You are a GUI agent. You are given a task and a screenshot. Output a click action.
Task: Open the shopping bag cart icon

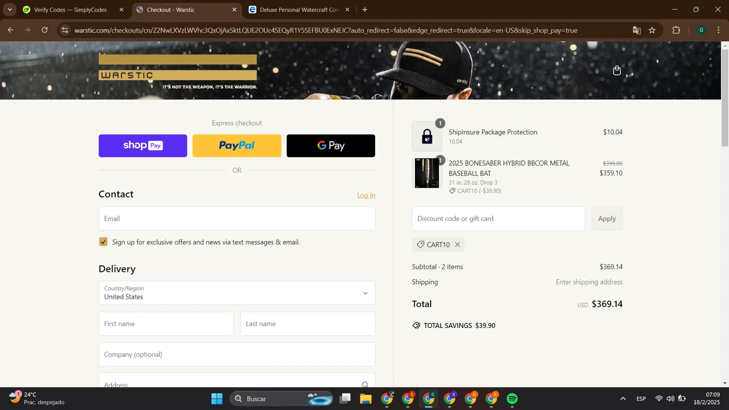coord(617,71)
